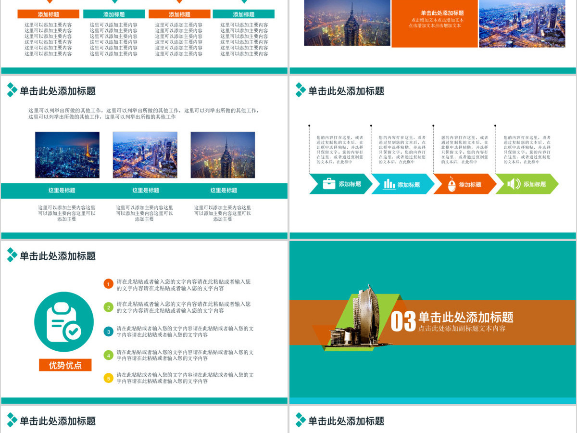Click the speaker icon on the green arrow
The image size is (577, 433).
[x=514, y=184]
